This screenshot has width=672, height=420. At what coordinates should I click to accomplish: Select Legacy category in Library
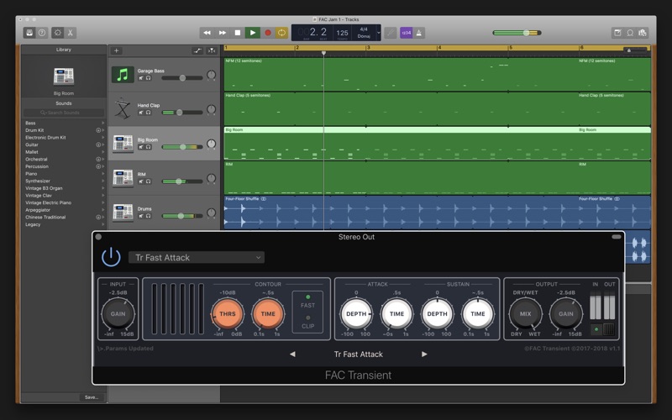(33, 224)
